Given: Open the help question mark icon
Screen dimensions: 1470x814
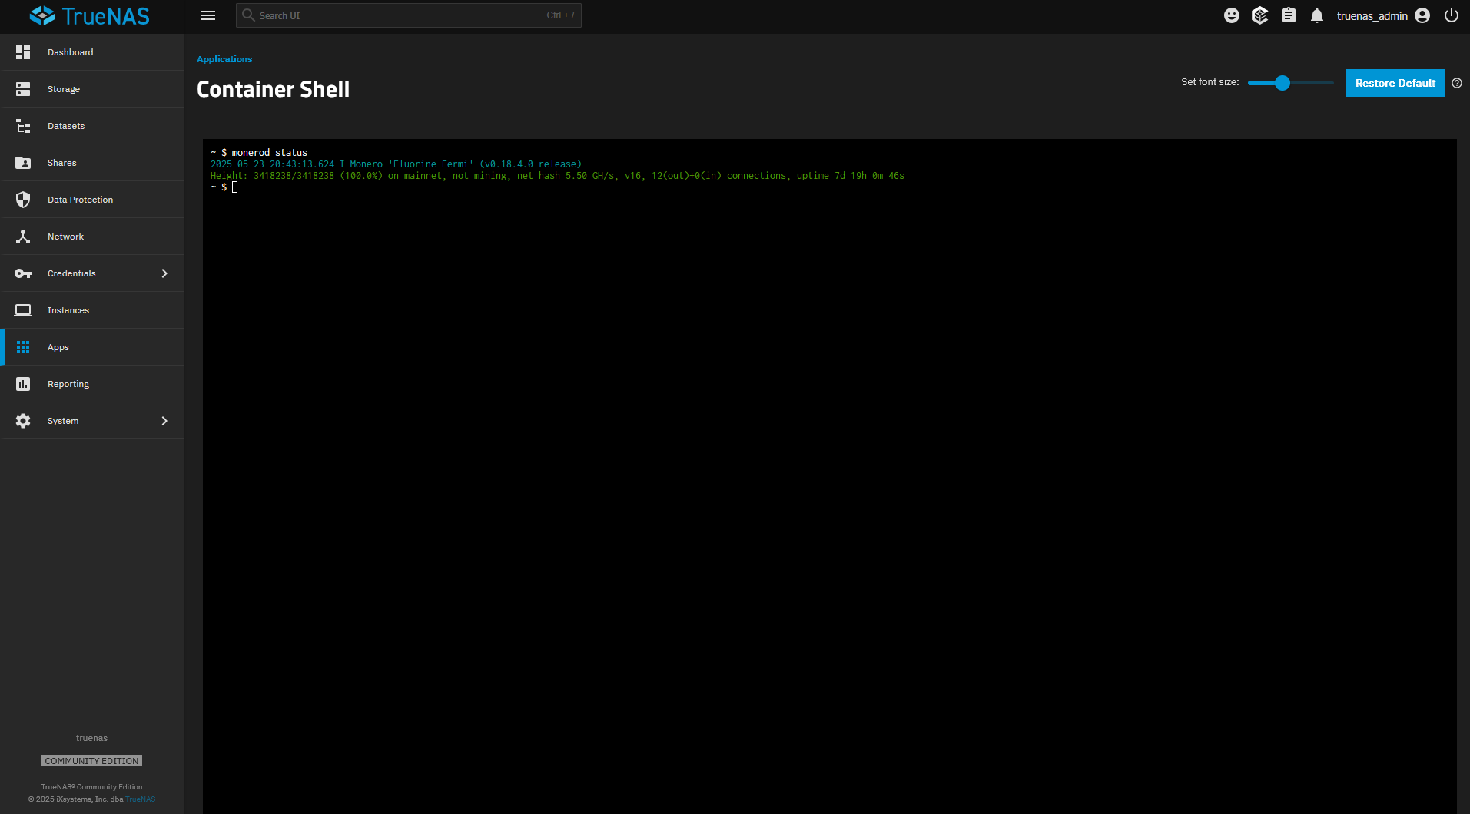Looking at the screenshot, I should (x=1458, y=83).
